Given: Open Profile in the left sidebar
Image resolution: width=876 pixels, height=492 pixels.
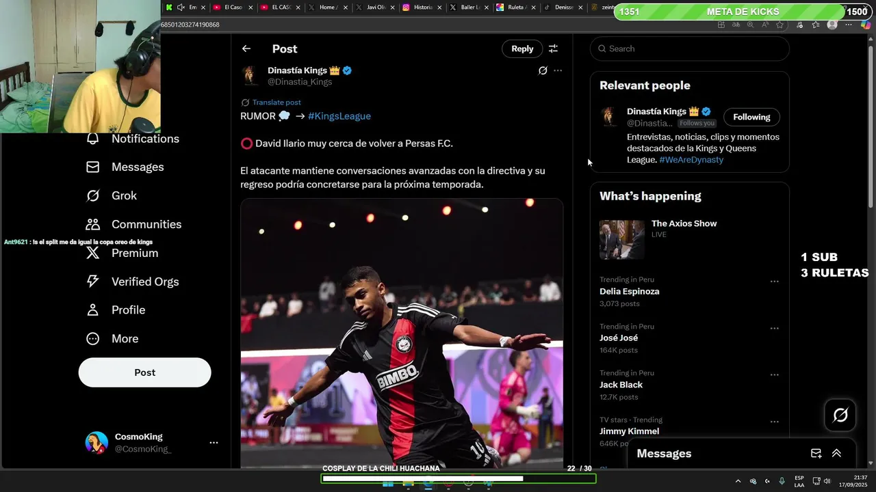Looking at the screenshot, I should pyautogui.click(x=116, y=310).
